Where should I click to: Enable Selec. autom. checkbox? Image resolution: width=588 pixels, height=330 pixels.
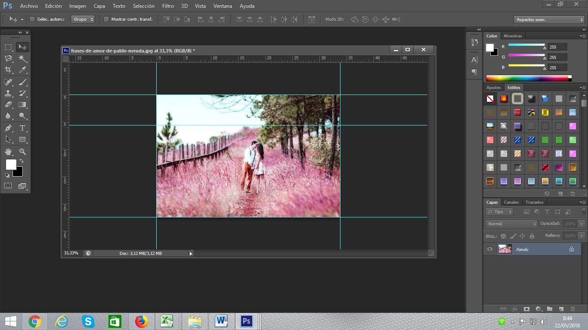tap(32, 19)
